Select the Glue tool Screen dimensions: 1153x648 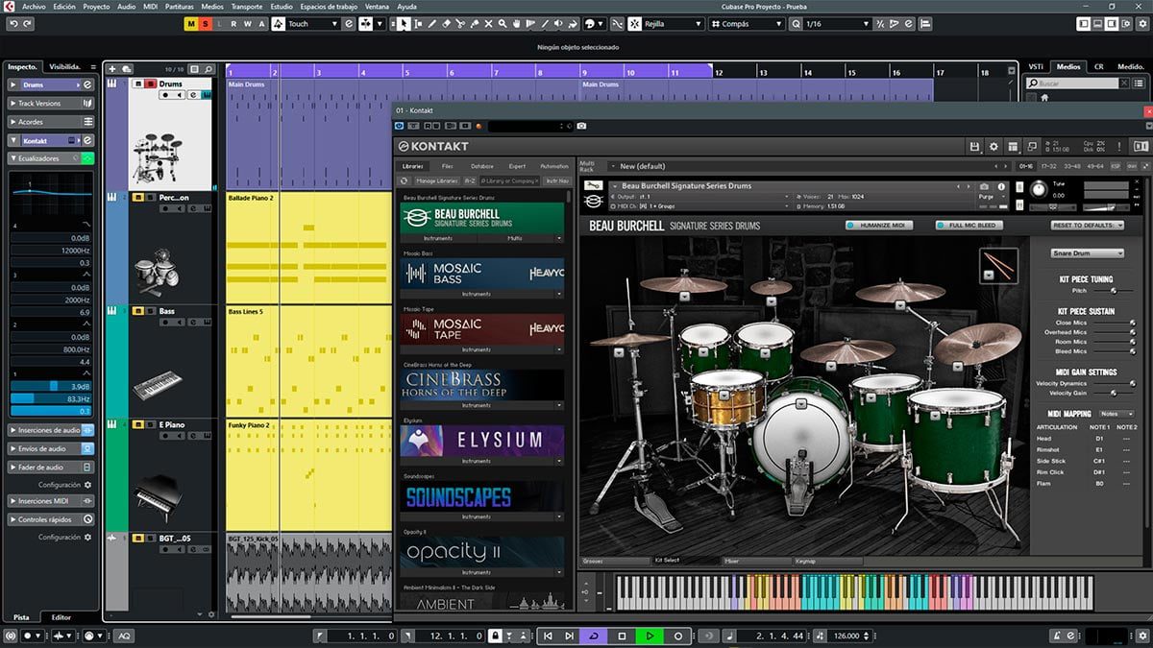click(474, 23)
